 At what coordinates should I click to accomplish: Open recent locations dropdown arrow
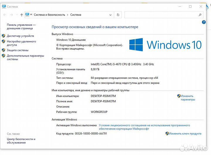tap(17, 15)
